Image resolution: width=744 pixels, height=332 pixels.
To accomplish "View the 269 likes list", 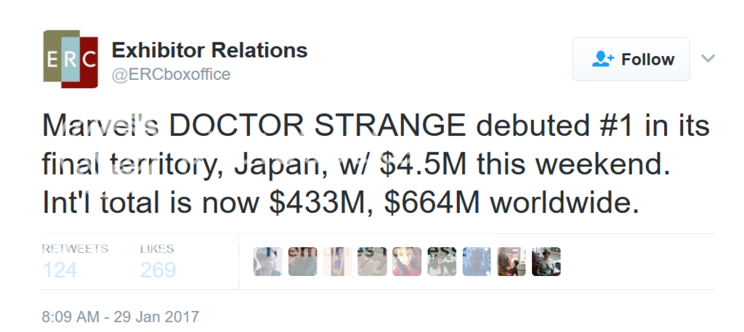I will click(x=158, y=270).
